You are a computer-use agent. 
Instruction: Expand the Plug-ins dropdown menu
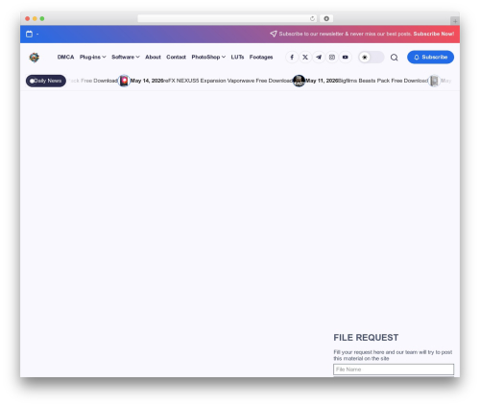[x=93, y=57]
